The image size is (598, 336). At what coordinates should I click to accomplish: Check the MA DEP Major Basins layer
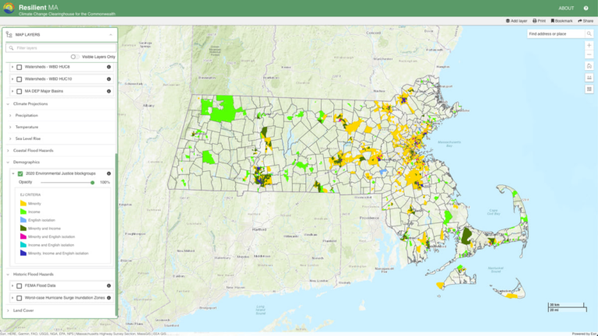pyautogui.click(x=19, y=92)
